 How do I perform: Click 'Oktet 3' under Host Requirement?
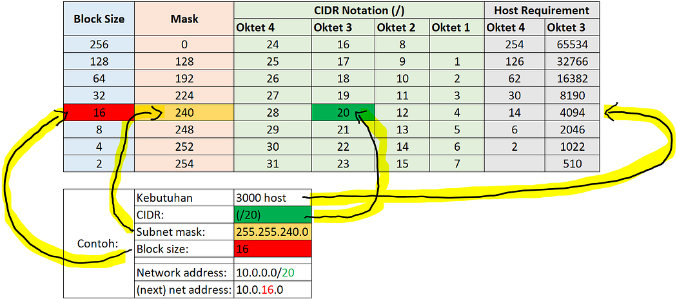572,28
